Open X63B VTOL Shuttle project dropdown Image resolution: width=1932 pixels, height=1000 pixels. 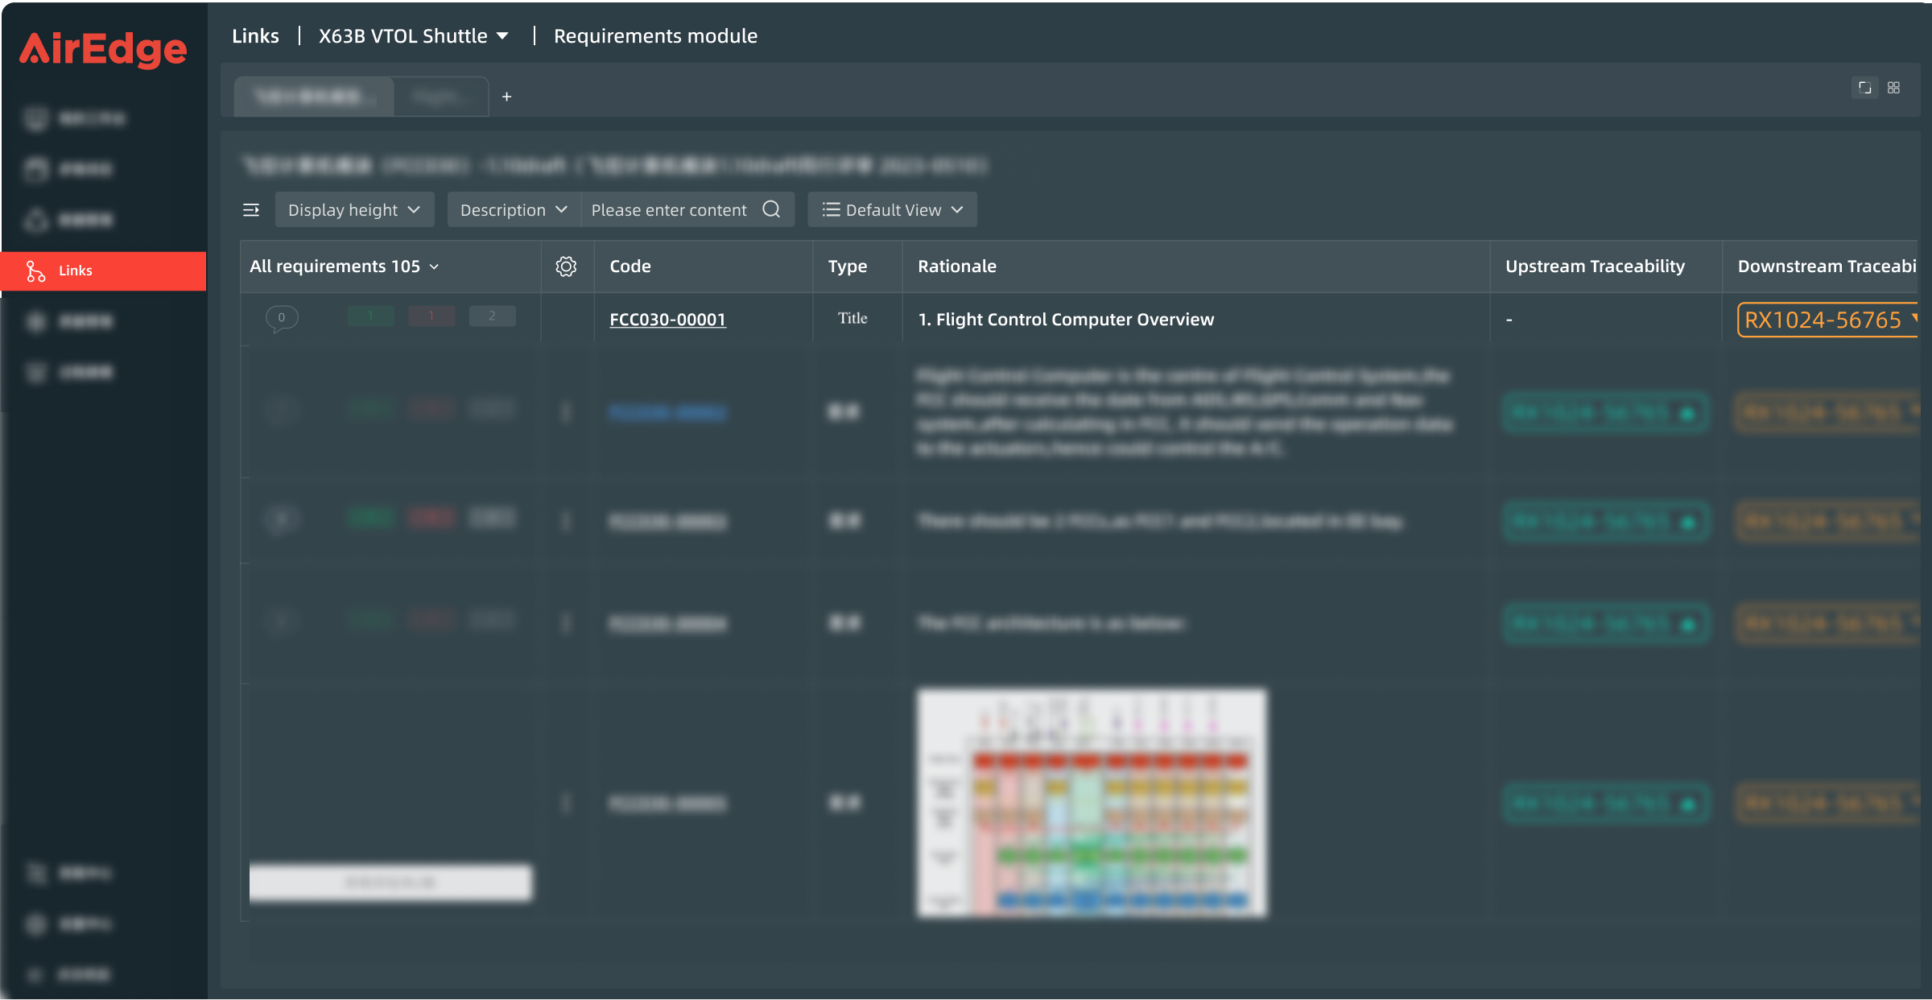[x=413, y=36]
